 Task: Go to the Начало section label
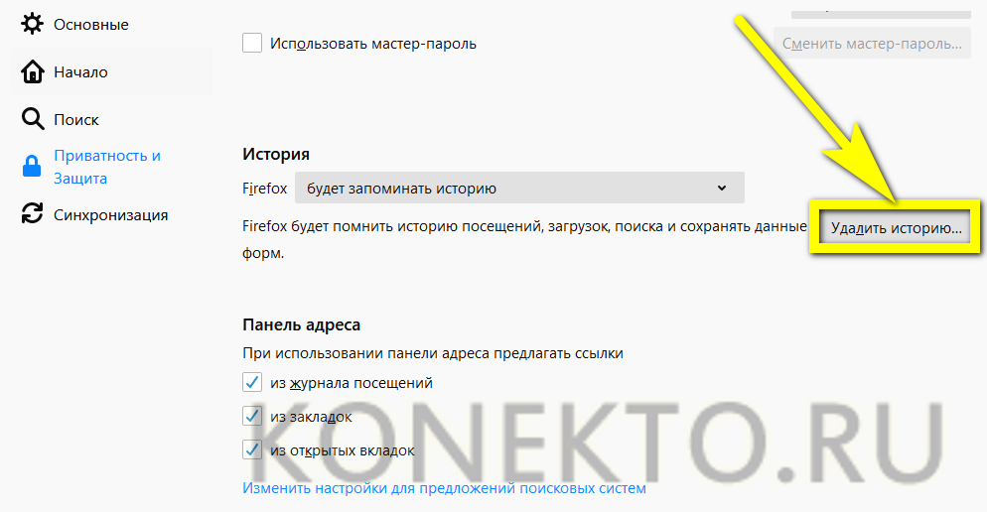80,72
